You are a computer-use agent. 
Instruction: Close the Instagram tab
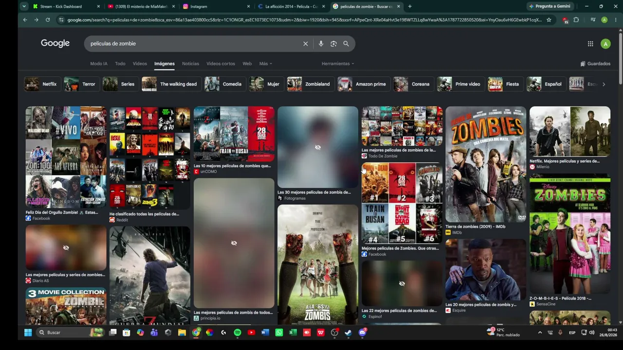(249, 6)
